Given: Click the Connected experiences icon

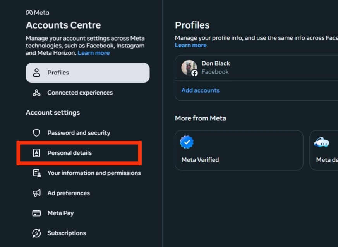Looking at the screenshot, I should coord(36,93).
